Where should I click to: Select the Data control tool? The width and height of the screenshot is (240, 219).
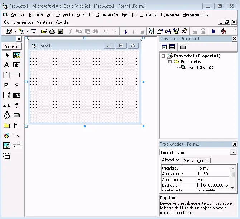coord(17,146)
